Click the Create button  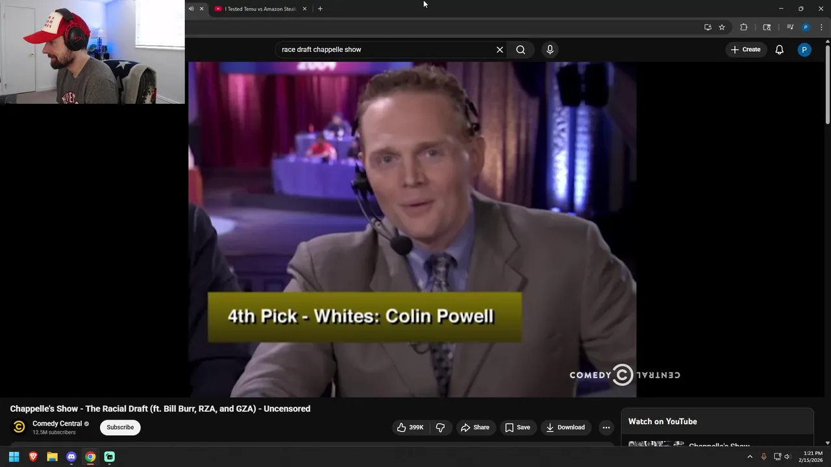pyautogui.click(x=745, y=49)
